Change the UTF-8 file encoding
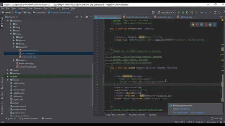 191,122
